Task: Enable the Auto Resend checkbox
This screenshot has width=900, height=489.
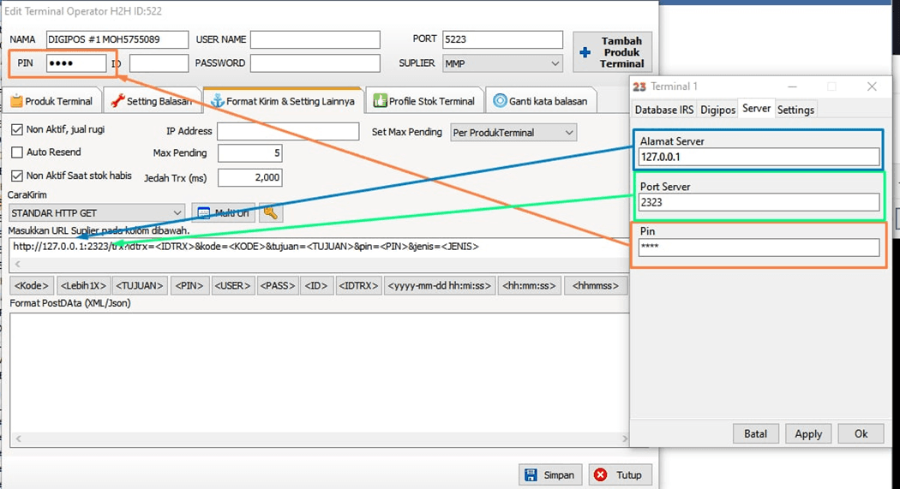Action: (x=17, y=152)
